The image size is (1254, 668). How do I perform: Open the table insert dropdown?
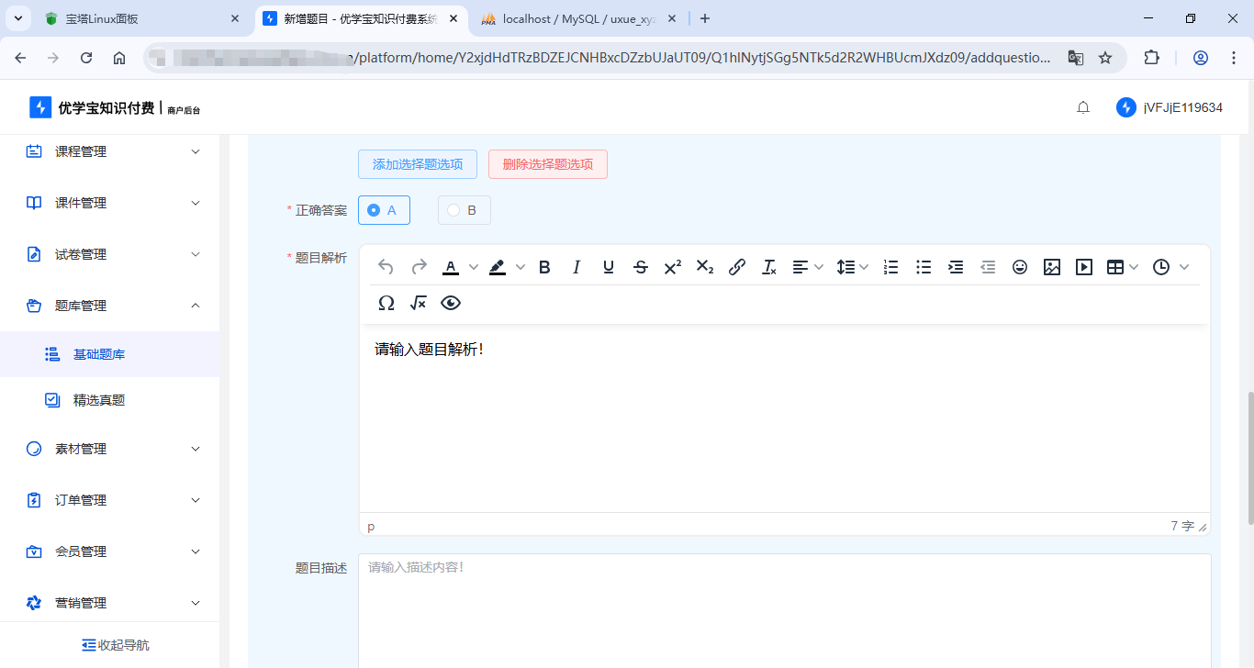click(x=1123, y=267)
